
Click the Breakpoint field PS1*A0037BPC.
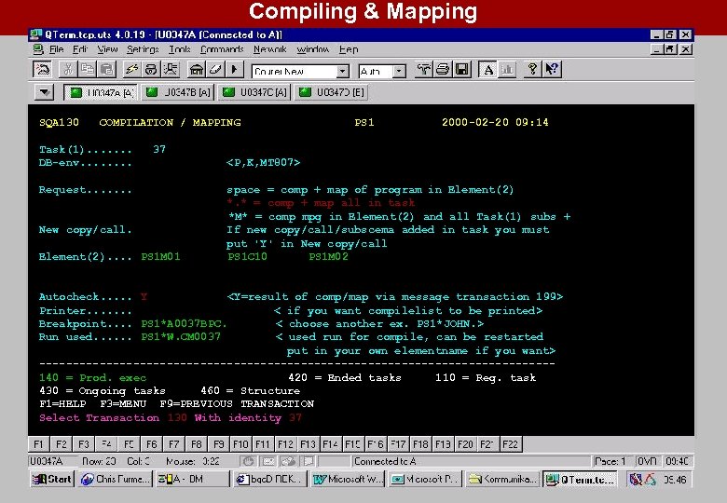coord(184,324)
